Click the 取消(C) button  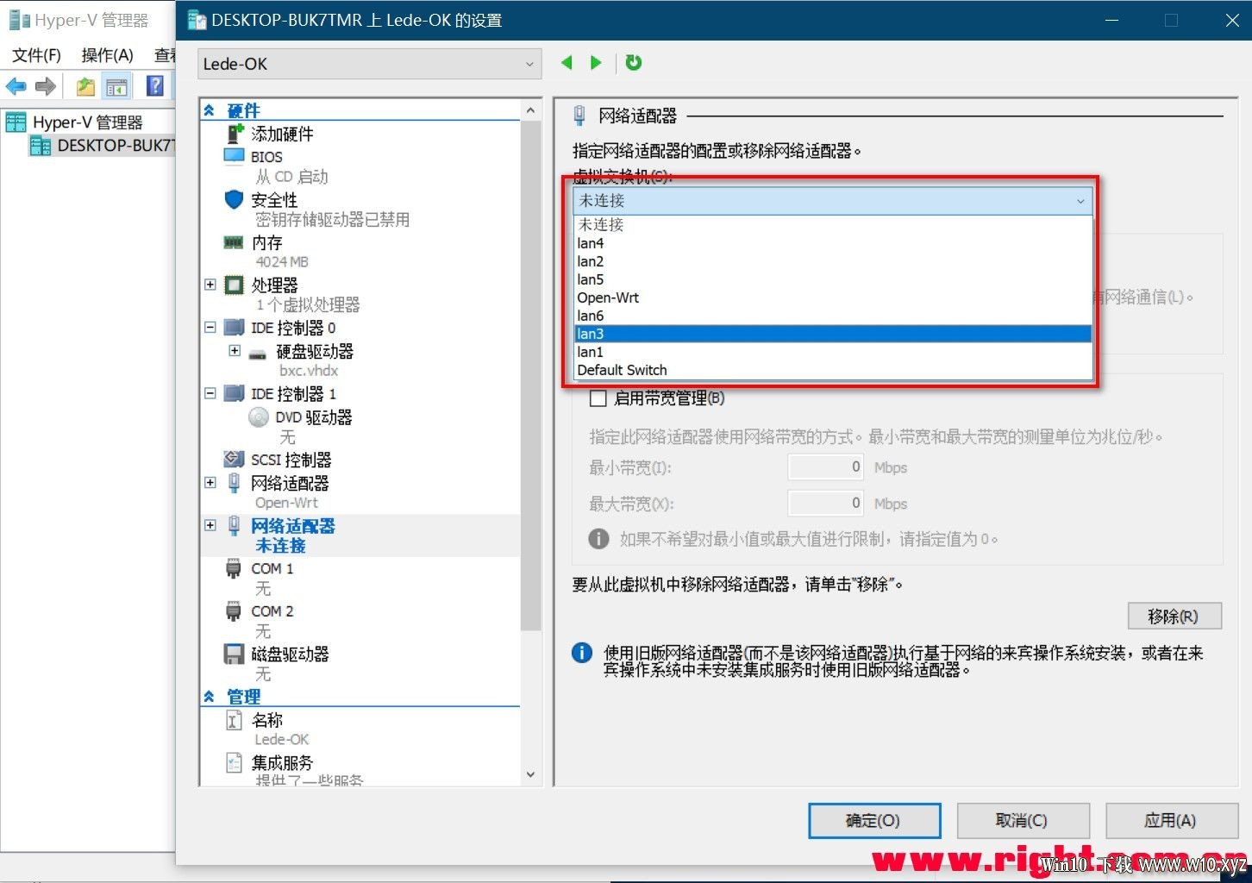pyautogui.click(x=1023, y=821)
